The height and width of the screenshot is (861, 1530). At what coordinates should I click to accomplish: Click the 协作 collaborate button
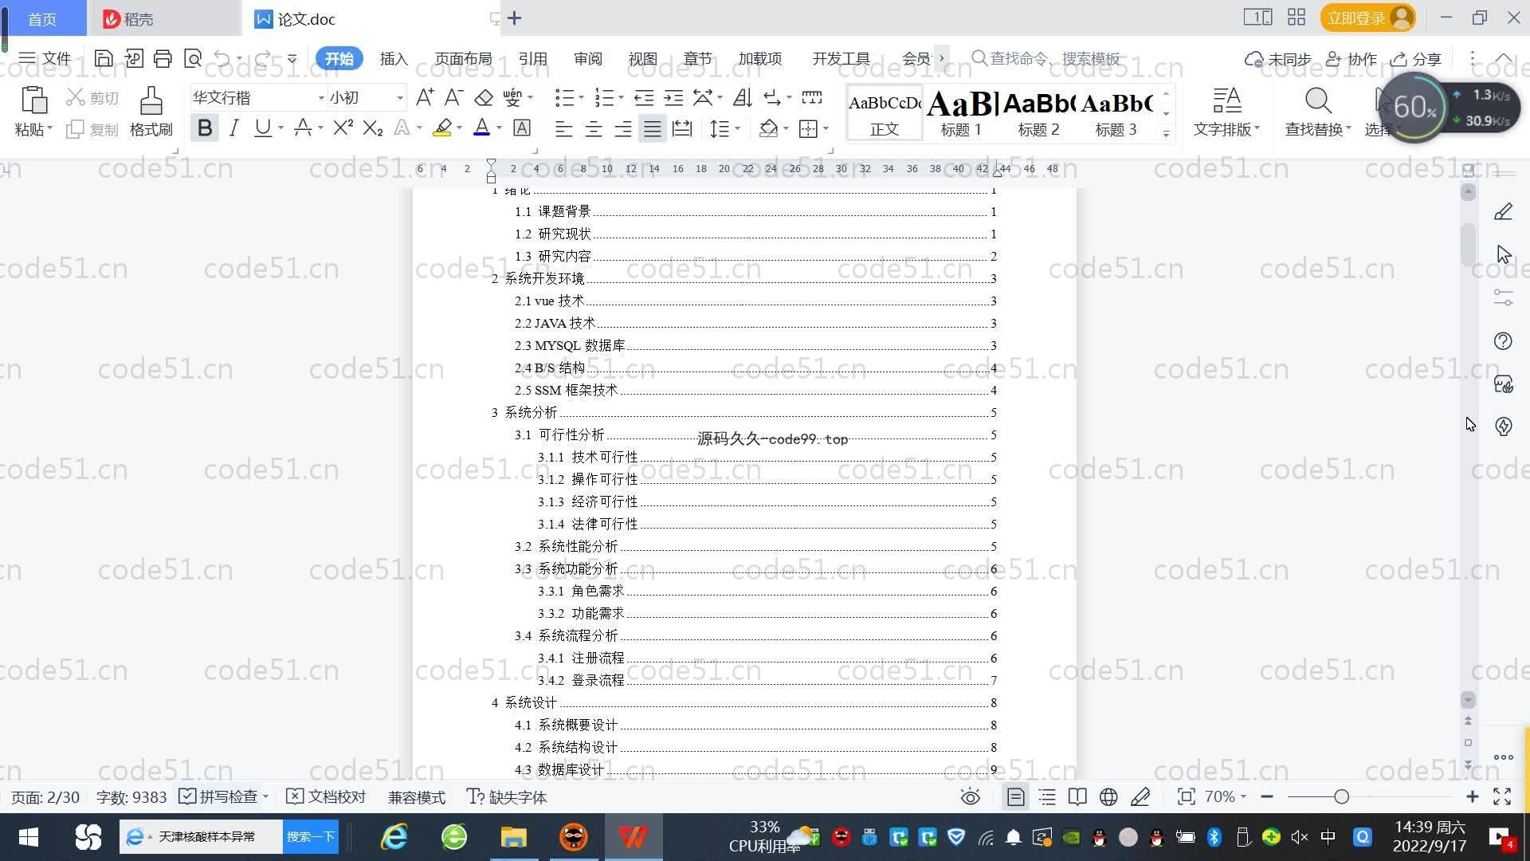click(1351, 58)
